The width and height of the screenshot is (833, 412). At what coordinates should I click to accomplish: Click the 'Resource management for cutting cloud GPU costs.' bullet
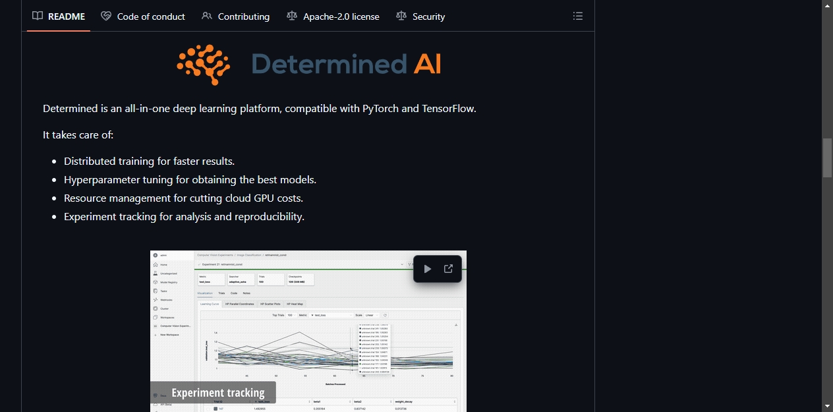coord(183,198)
